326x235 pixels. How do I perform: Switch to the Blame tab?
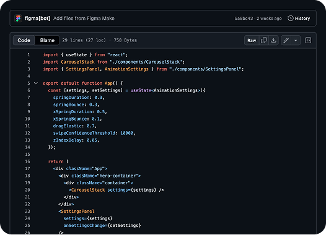point(47,40)
